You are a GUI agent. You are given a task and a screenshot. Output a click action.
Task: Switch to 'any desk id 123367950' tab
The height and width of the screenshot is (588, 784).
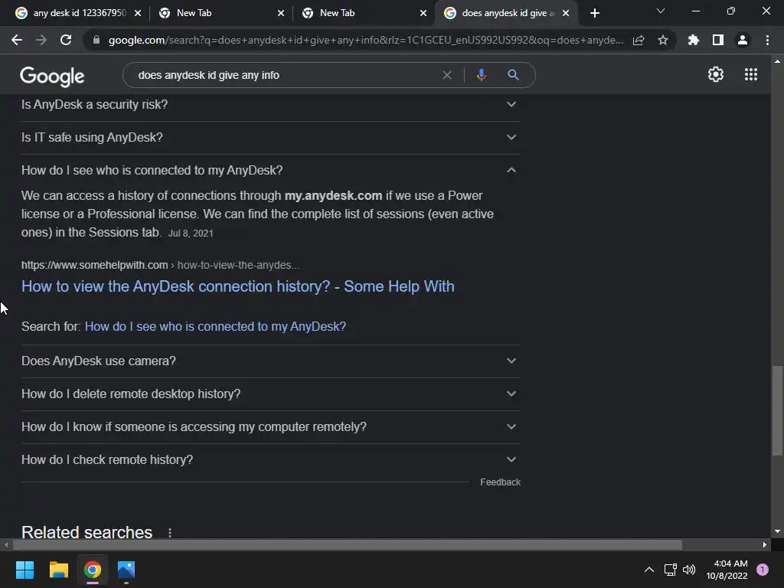pos(79,13)
